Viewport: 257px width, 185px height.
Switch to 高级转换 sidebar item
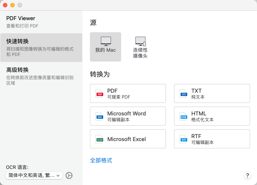coord(41,76)
